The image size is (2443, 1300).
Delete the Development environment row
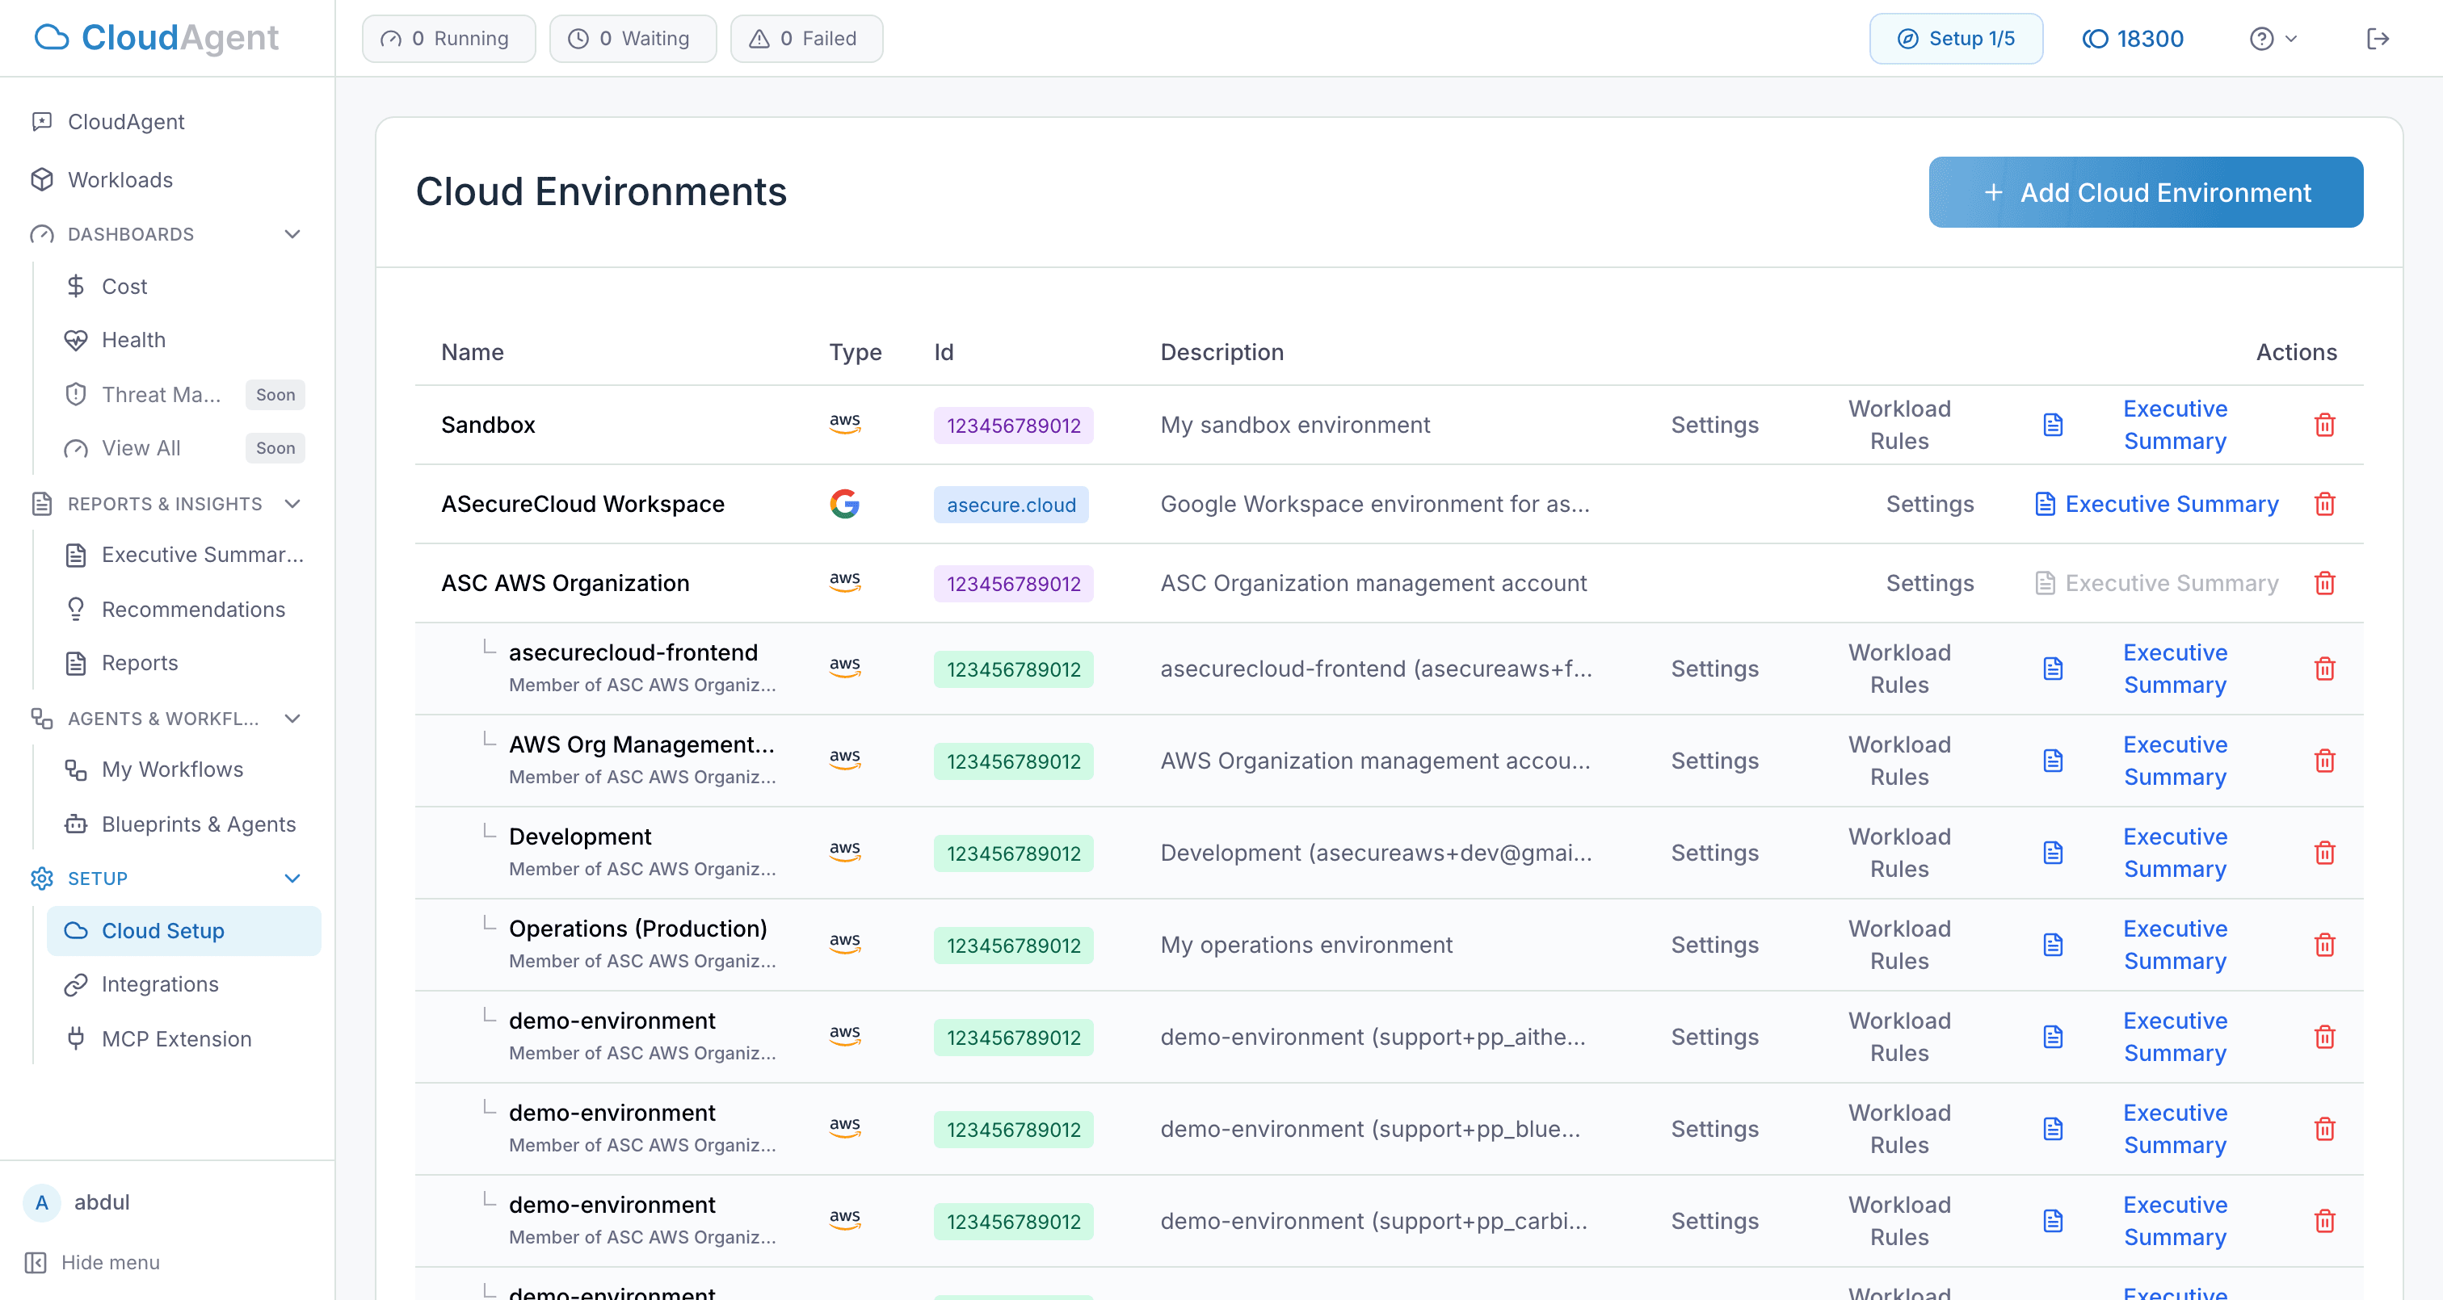[2324, 853]
